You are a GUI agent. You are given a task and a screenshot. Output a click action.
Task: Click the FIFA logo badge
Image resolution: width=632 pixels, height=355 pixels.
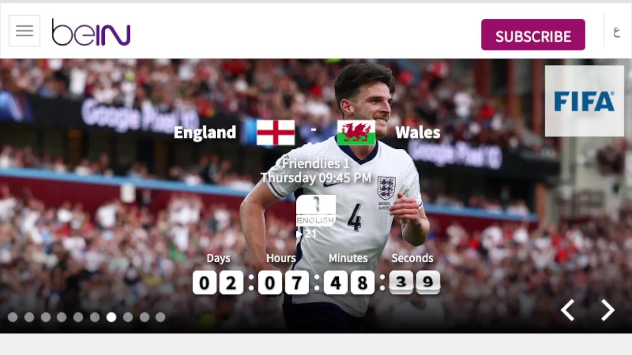(x=584, y=101)
